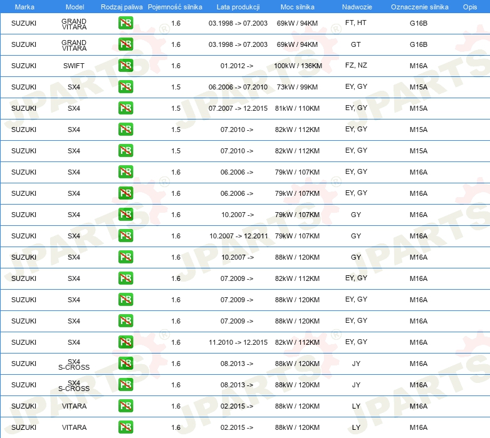Viewport: 490px width, 438px height.
Task: Click the fuel type icon in SWIFT row
Action: (x=125, y=66)
